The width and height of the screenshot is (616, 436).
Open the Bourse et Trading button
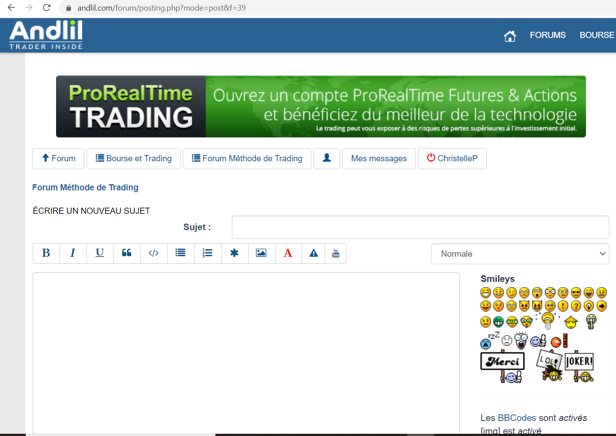coord(133,158)
